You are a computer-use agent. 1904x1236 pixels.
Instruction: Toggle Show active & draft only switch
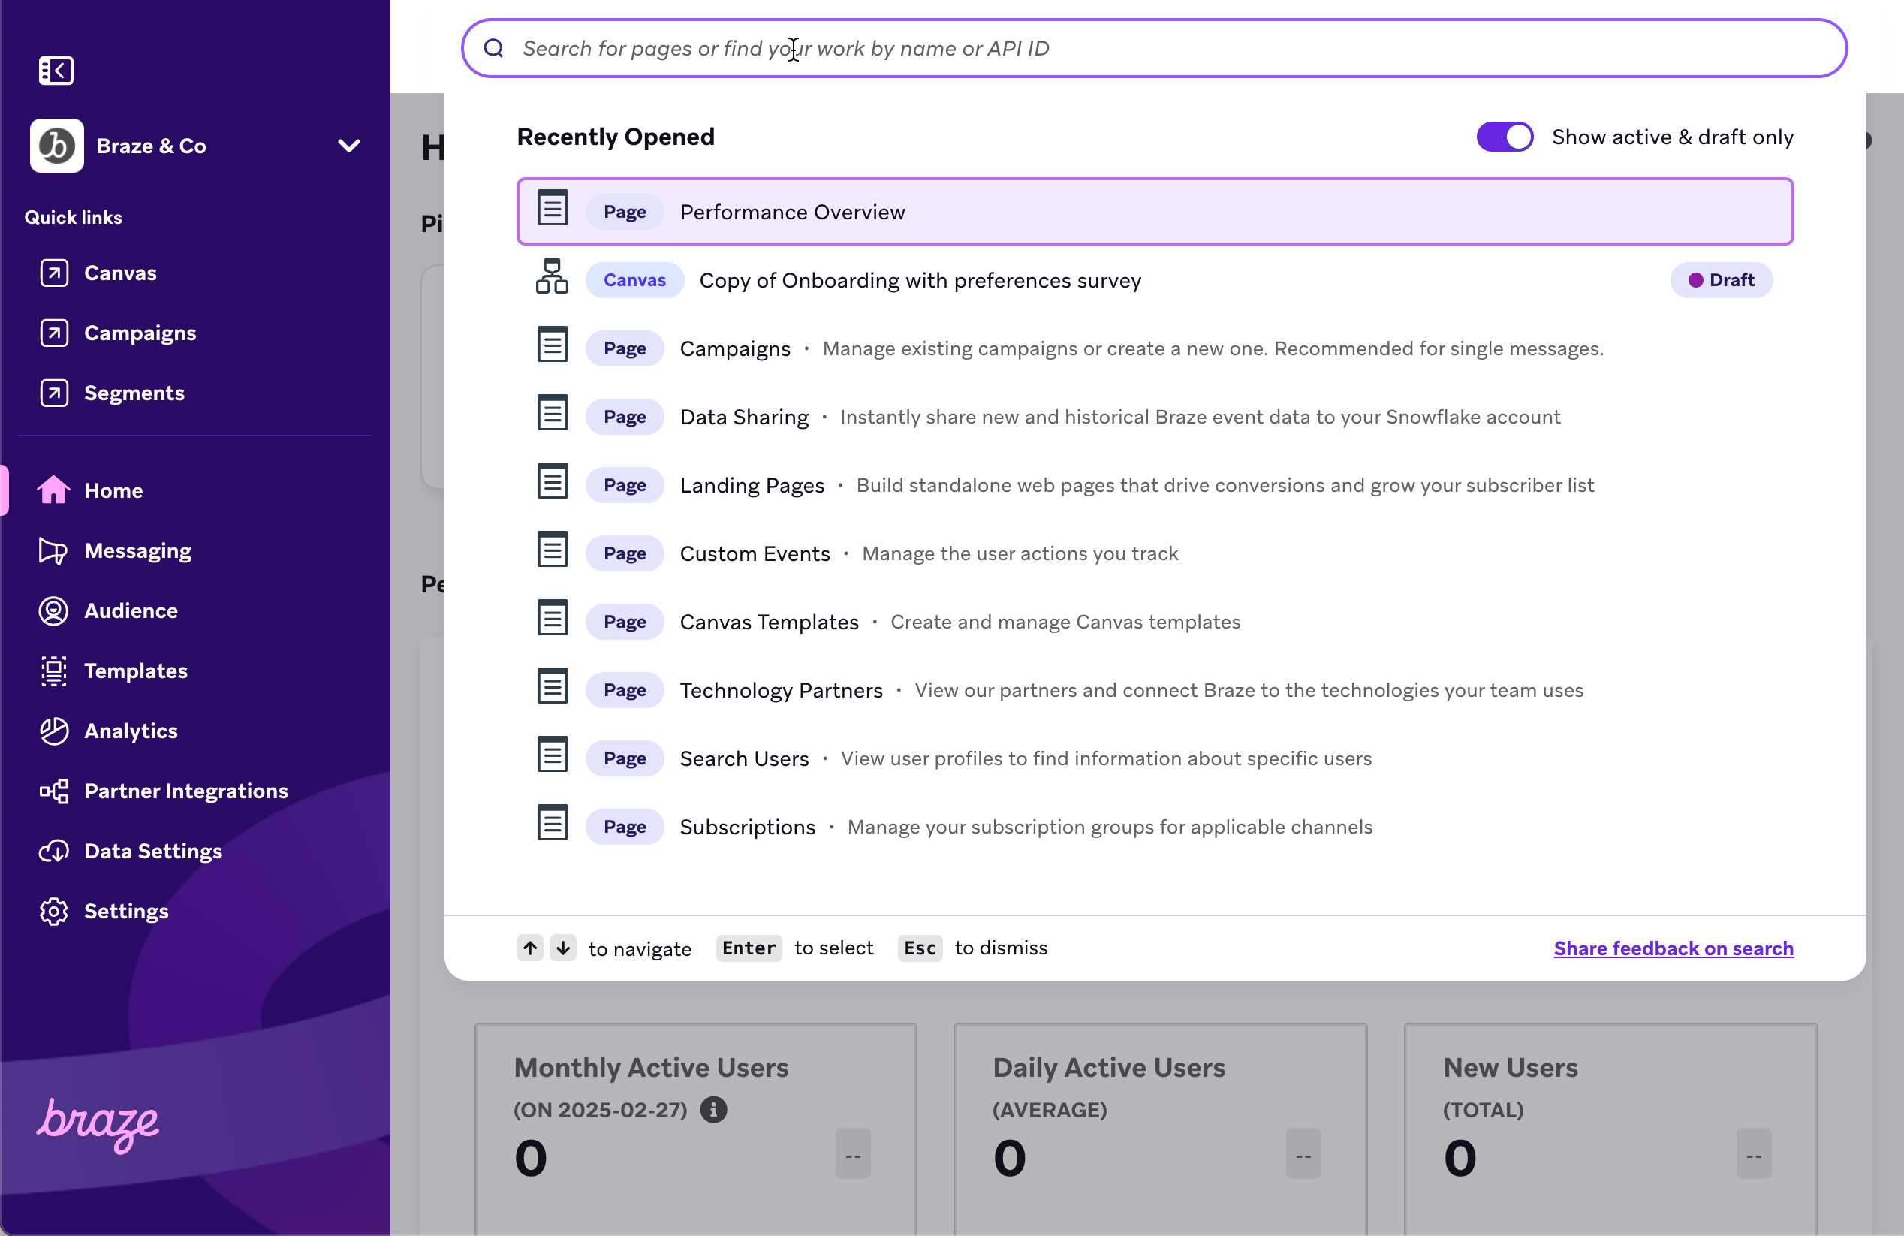(1505, 136)
